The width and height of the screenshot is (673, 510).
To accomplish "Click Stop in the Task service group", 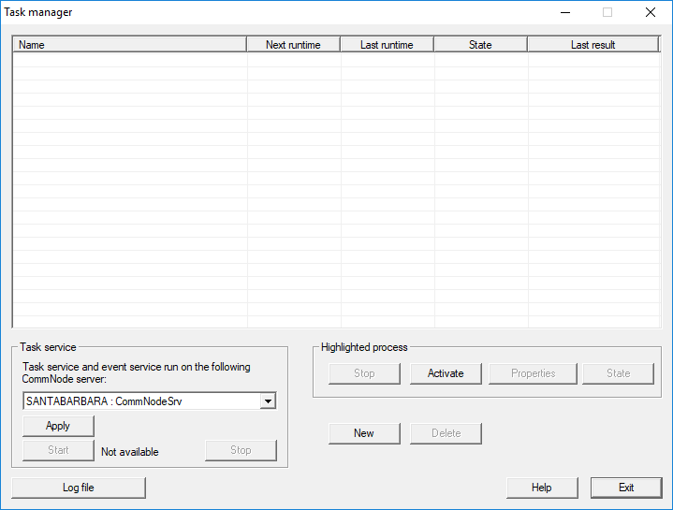I will click(x=241, y=450).
